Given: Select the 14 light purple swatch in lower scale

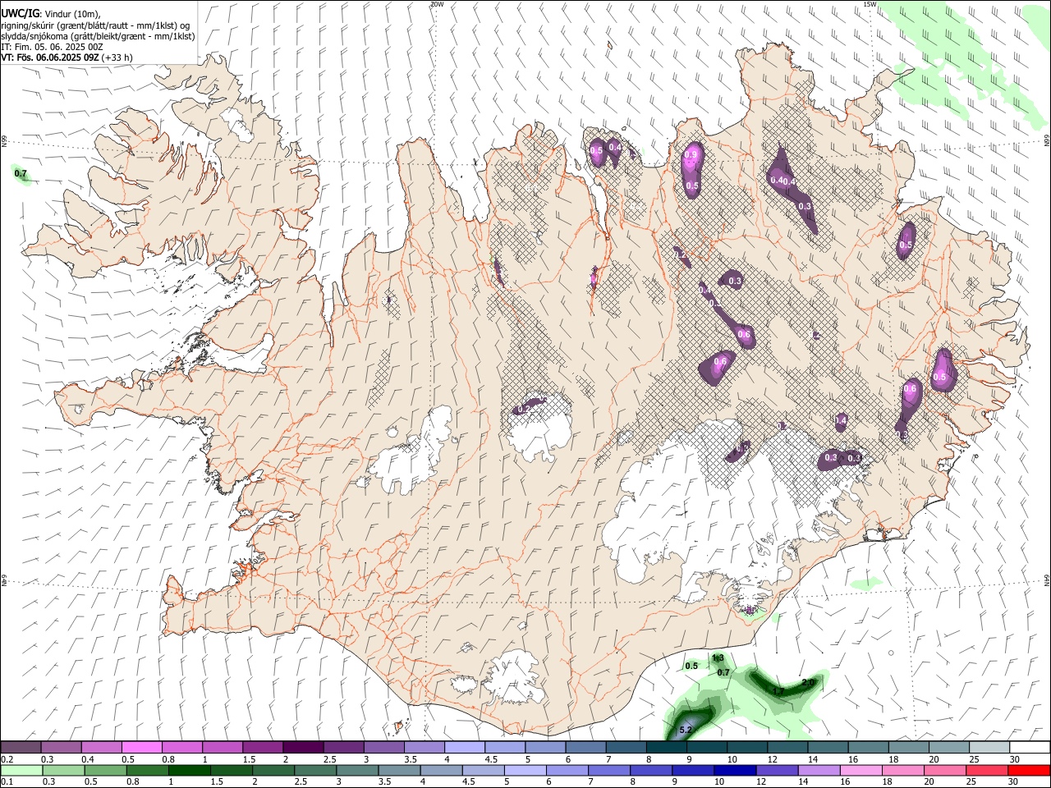Looking at the screenshot, I should point(819,771).
